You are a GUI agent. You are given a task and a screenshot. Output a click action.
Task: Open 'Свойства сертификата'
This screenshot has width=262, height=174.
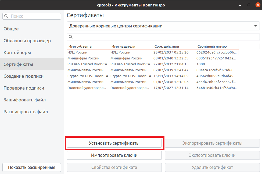(x=114, y=167)
